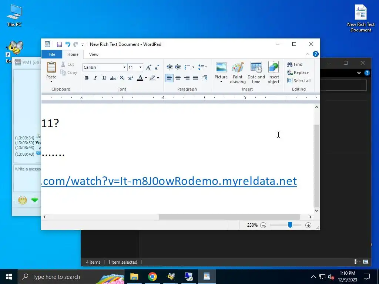Open Customize Quick Access Toolbar dropdown
Viewport: 379px width, 284px height.
pos(83,44)
